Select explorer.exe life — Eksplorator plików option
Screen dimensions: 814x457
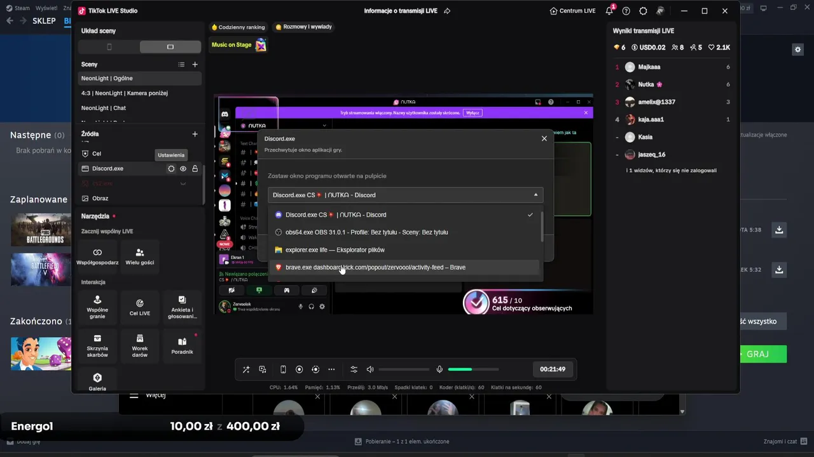[404, 250]
